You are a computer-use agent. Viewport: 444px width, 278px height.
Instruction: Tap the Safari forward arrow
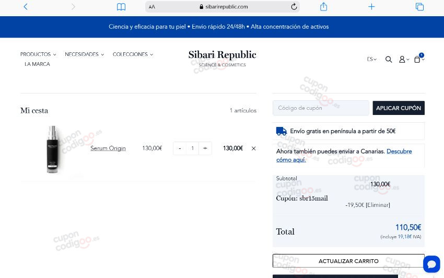click(x=73, y=6)
